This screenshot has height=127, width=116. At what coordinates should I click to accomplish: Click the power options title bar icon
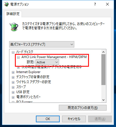[6, 4]
